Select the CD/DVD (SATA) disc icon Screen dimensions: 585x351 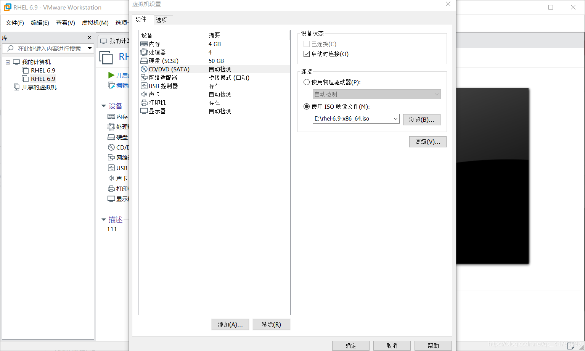(x=144, y=69)
